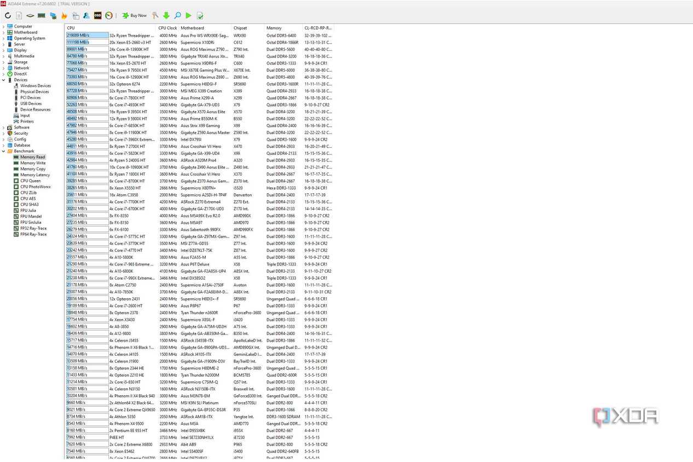
Task: Open the OSD panel icon
Action: 98,15
